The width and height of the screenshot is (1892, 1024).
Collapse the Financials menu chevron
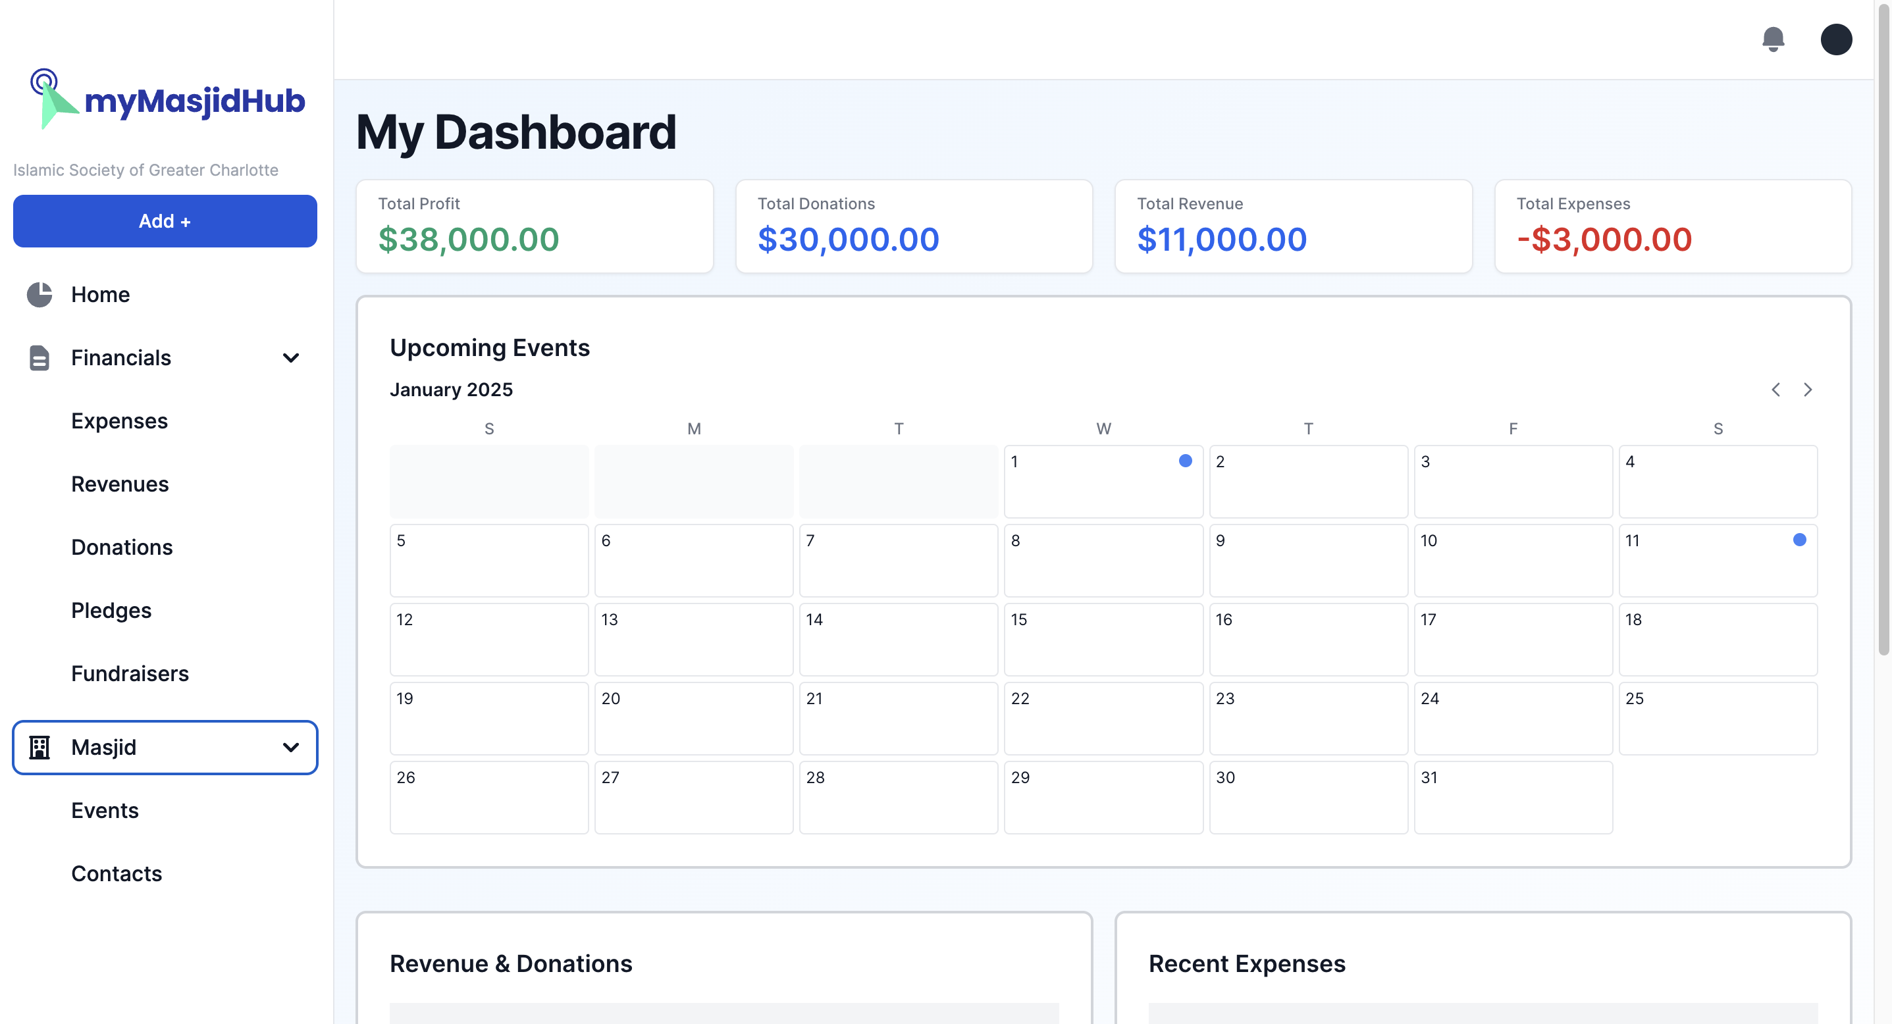point(291,357)
